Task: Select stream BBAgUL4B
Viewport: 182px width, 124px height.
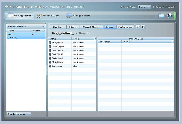Action: [x=57, y=62]
